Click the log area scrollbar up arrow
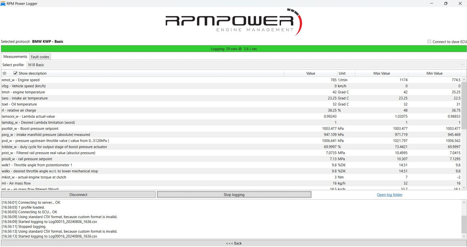The width and height of the screenshot is (467, 247). 464,202
